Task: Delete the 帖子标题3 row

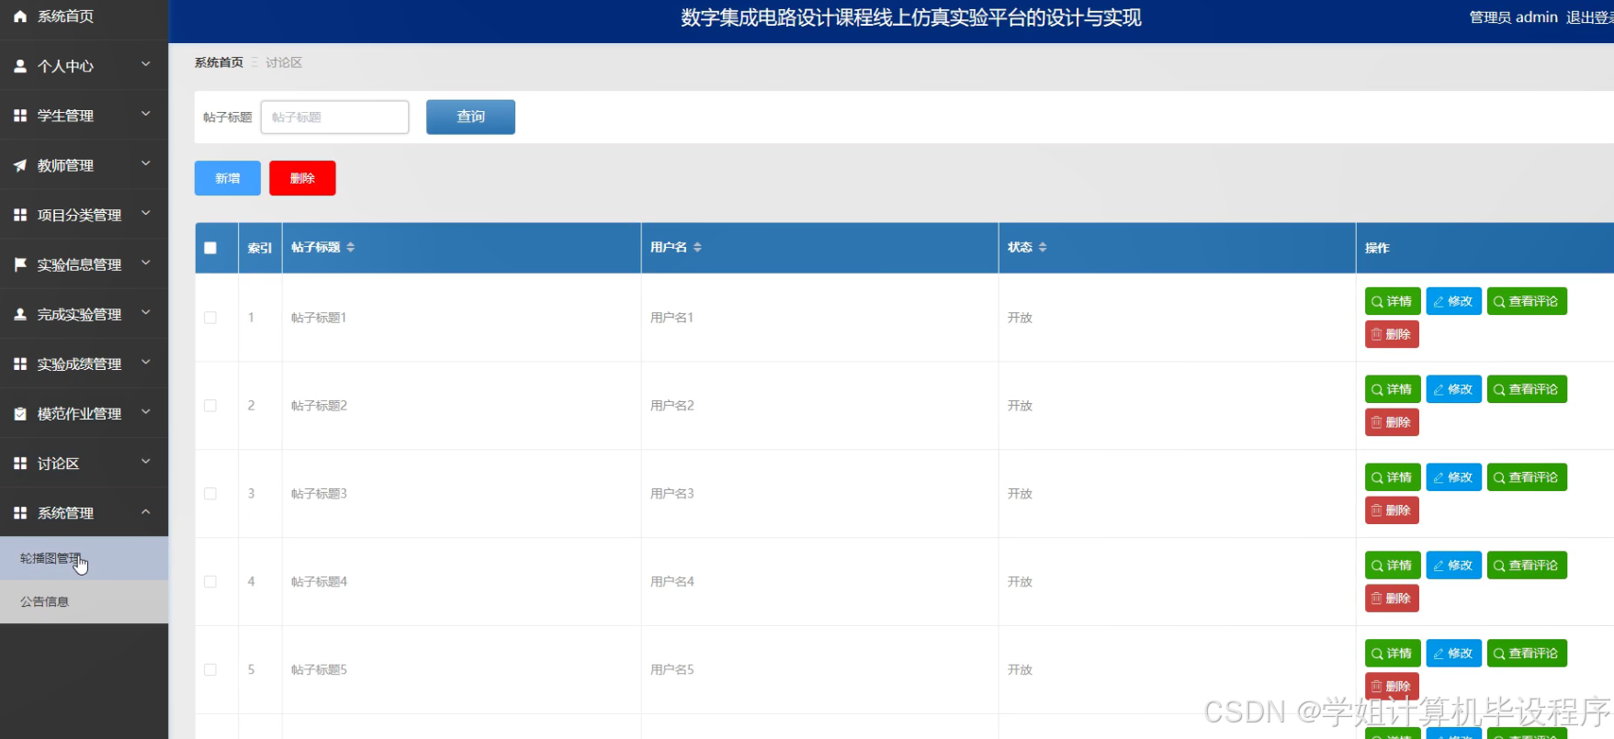Action: click(1392, 510)
